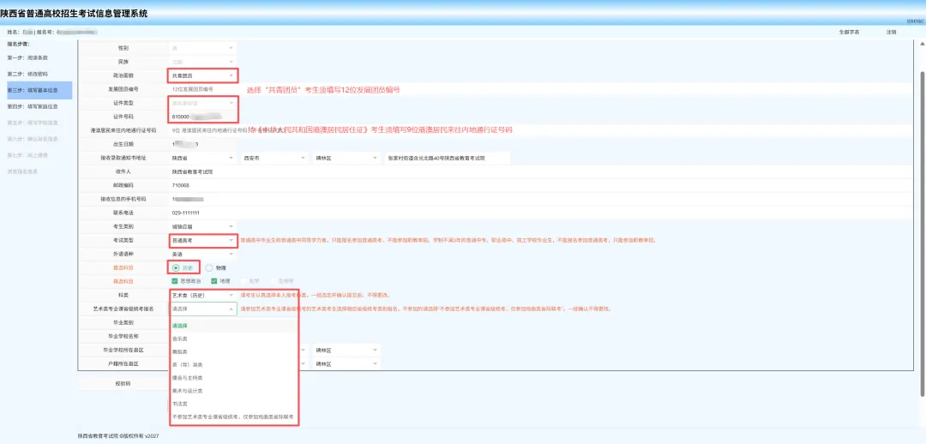
Task: Open the 生僻字表 link in header
Action: coord(849,32)
